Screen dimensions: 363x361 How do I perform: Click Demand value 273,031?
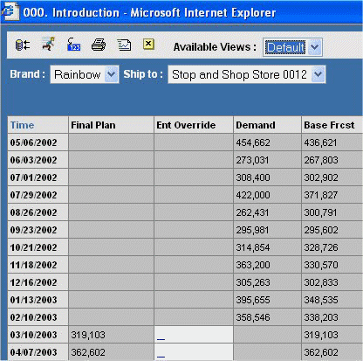pyautogui.click(x=252, y=160)
